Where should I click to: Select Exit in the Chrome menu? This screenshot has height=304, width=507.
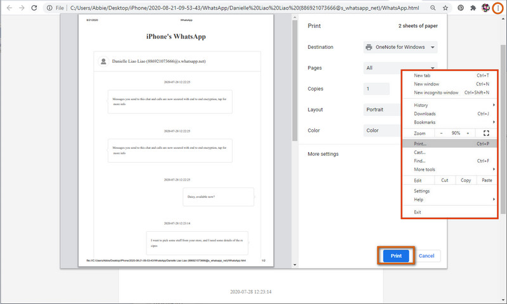tap(449, 212)
